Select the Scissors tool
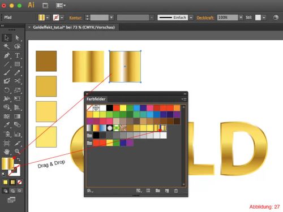Image resolution: width=283 pixels, height=212 pixels. (18, 81)
